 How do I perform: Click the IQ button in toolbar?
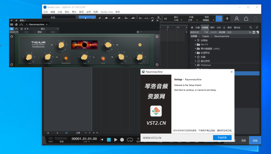[166, 19]
